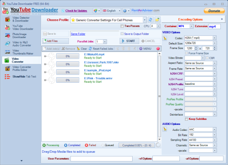Click the video options reset broom icon
Screen dimensions: 228x165
click(165, 38)
